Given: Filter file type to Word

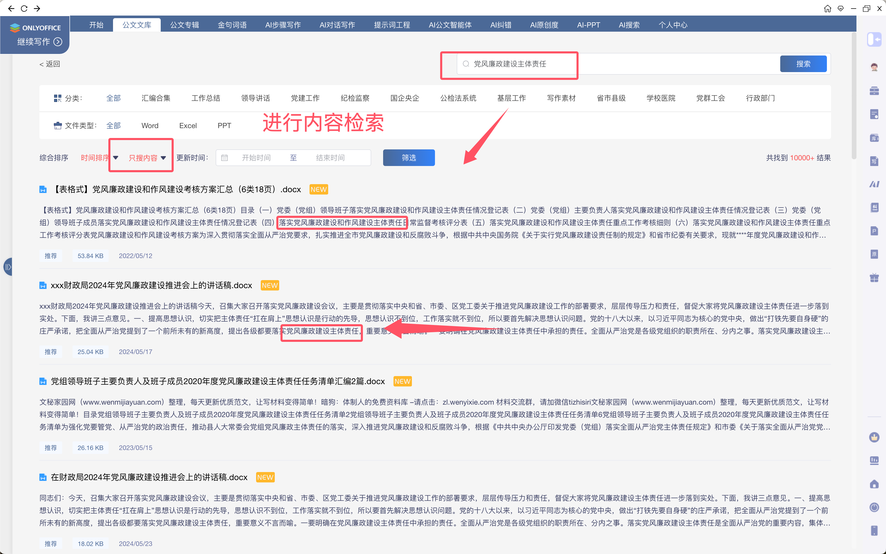Looking at the screenshot, I should pyautogui.click(x=150, y=126).
